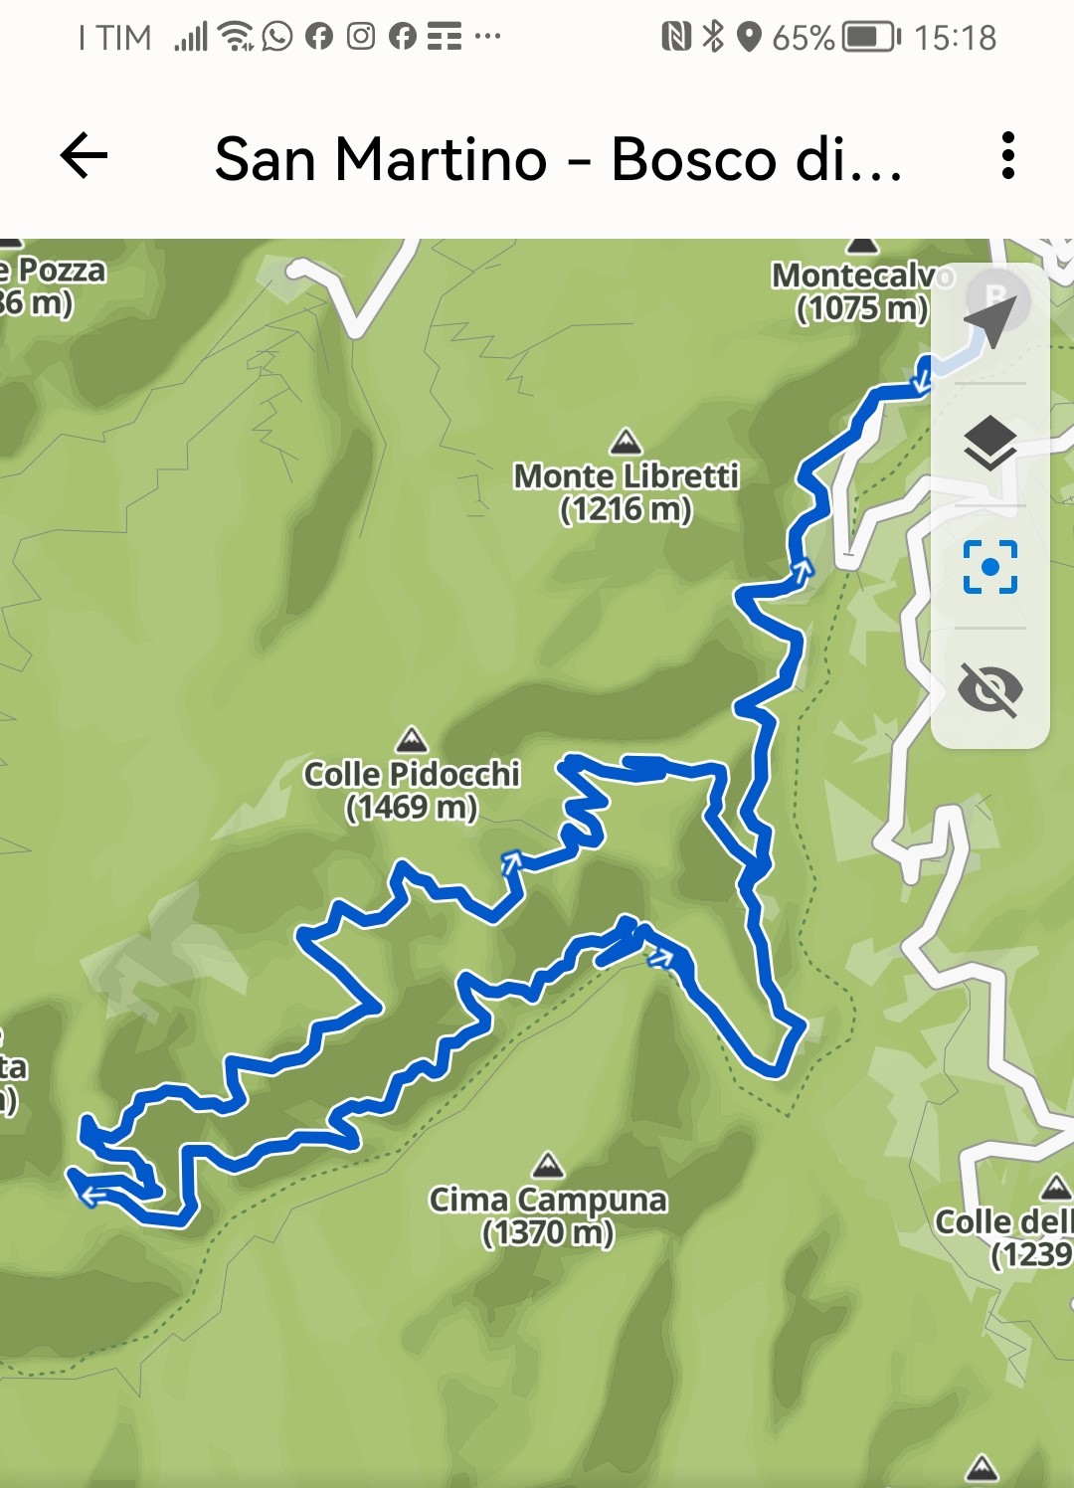Tap the battery indicator in status bar

click(x=871, y=38)
